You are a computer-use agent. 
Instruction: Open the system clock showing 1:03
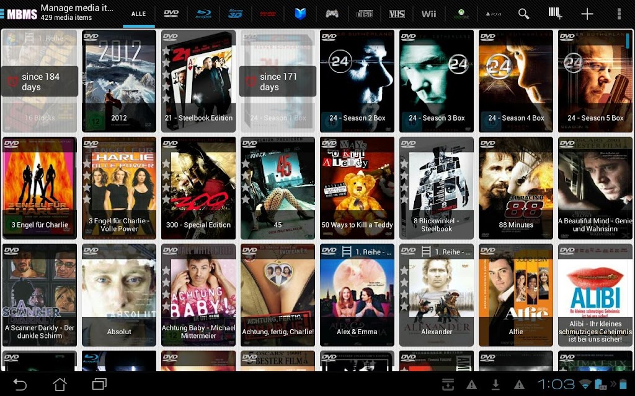pos(556,384)
